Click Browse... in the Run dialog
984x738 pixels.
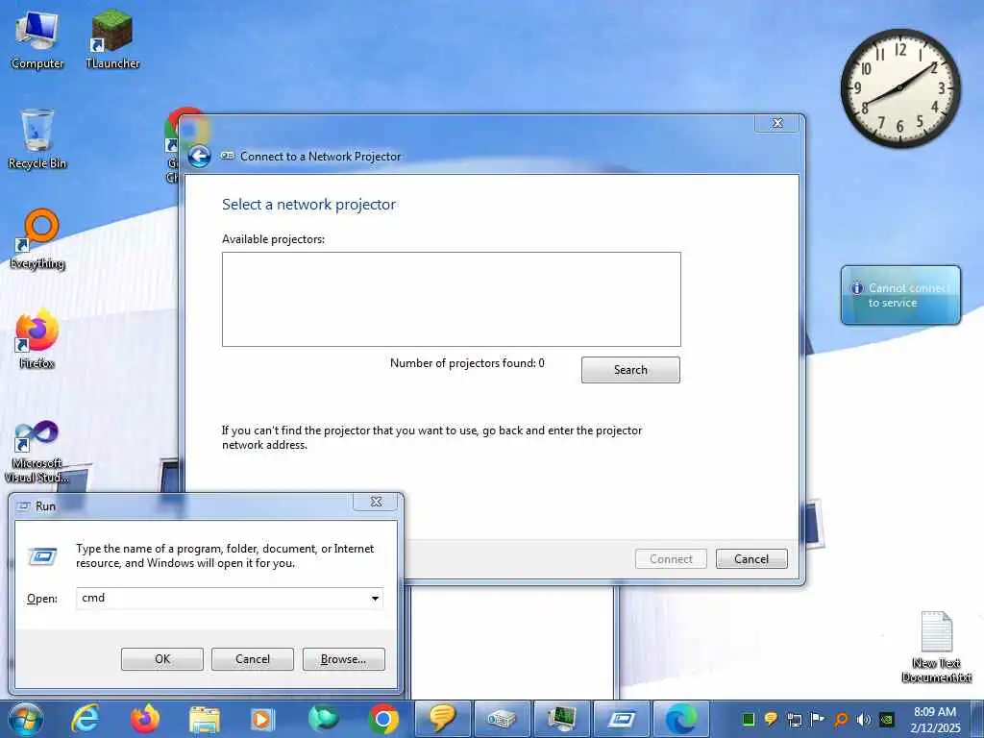coord(343,659)
